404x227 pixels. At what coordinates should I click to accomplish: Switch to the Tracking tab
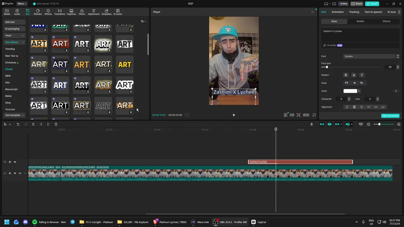(354, 12)
